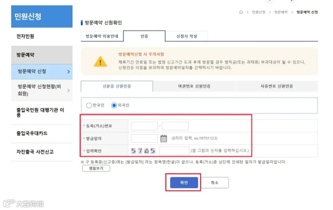Open 출입국우대카드 sidebar item

42,133
